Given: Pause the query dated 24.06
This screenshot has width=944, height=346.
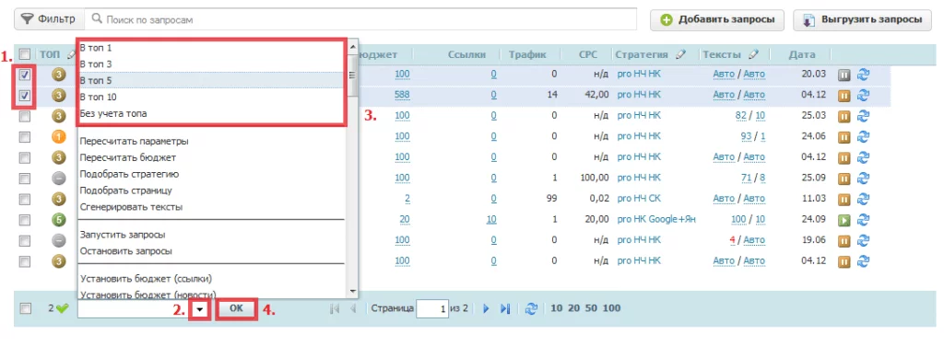Looking at the screenshot, I should tap(844, 137).
